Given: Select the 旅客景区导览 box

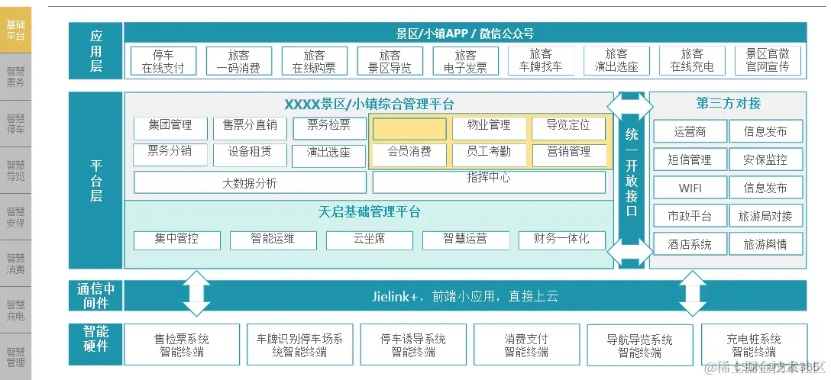Looking at the screenshot, I should pos(390,61).
